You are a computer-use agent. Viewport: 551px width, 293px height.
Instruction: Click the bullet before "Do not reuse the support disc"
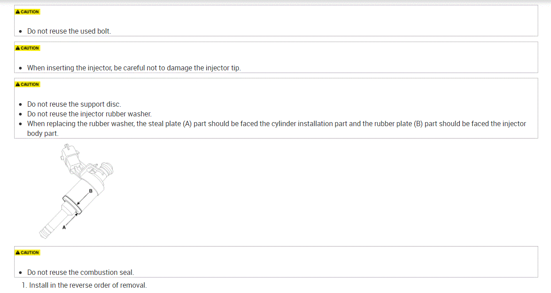[x=21, y=104]
